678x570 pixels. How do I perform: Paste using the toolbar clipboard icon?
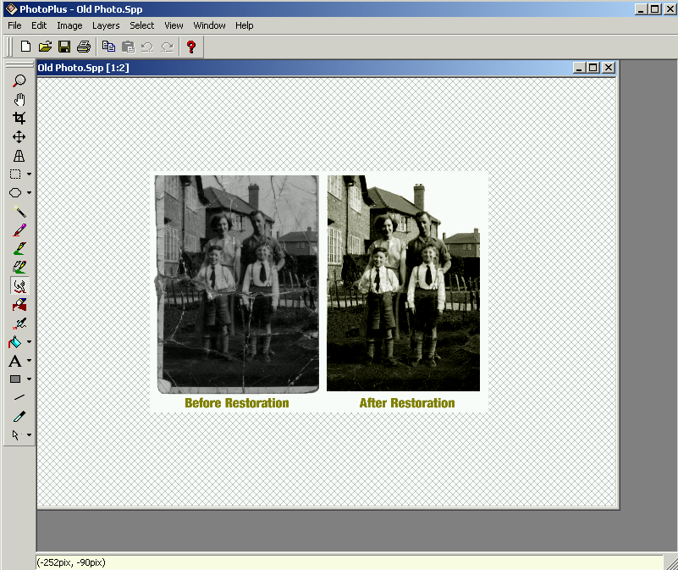coord(128,47)
